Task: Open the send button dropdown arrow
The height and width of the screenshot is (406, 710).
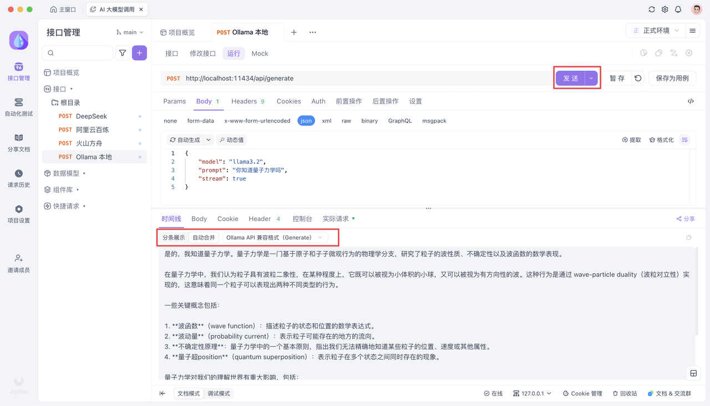Action: click(591, 78)
